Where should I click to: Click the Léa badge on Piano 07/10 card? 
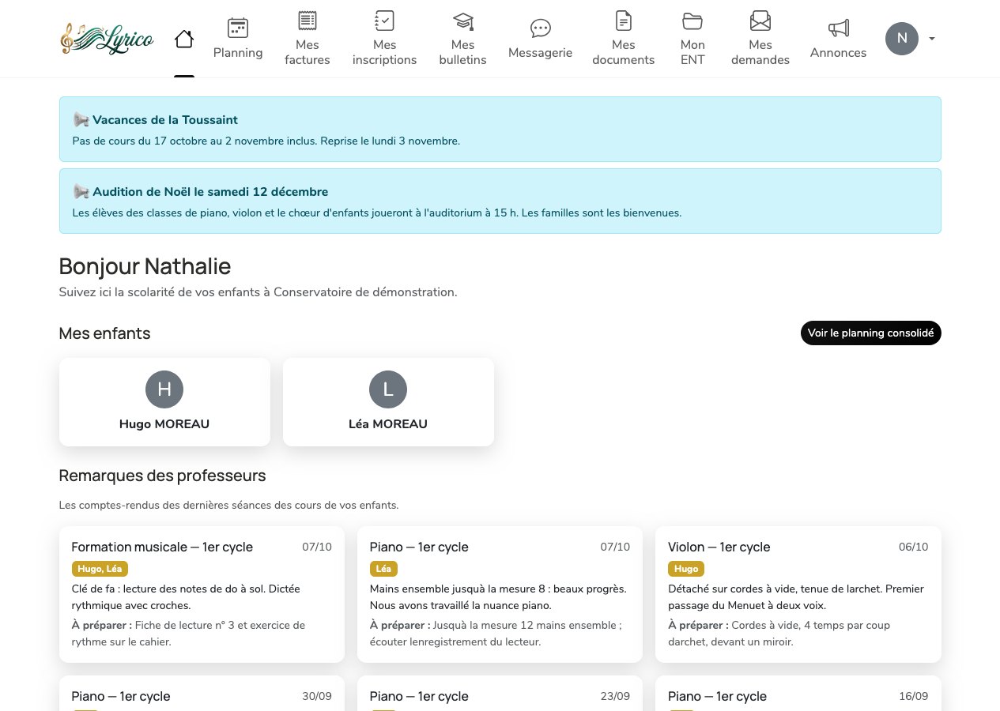(383, 569)
